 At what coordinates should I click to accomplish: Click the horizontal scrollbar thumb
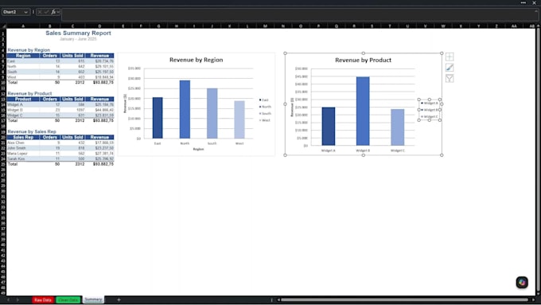(404, 299)
